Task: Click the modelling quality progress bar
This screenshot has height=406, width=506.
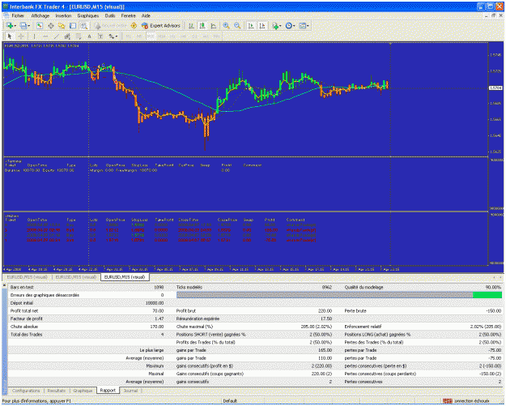Action: click(x=339, y=295)
